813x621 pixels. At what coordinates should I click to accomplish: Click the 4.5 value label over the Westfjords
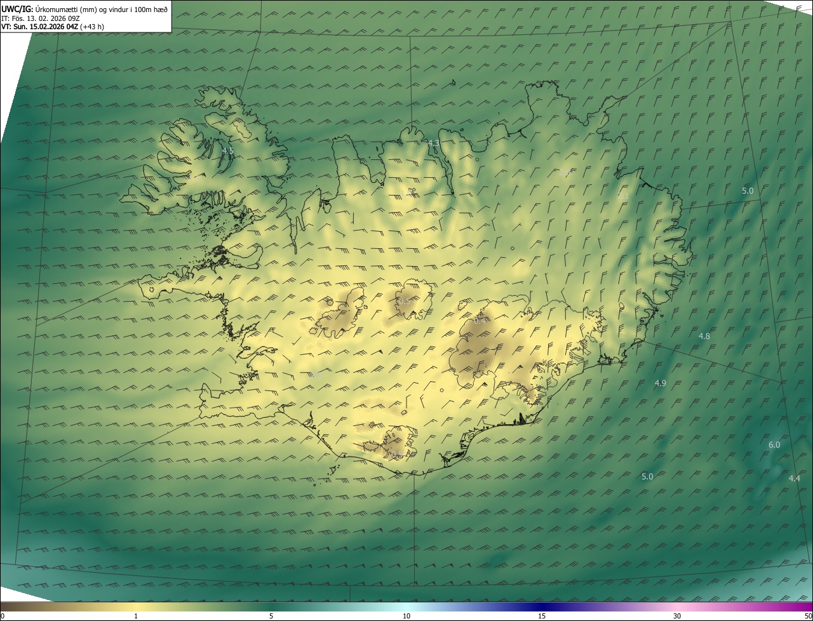point(228,151)
